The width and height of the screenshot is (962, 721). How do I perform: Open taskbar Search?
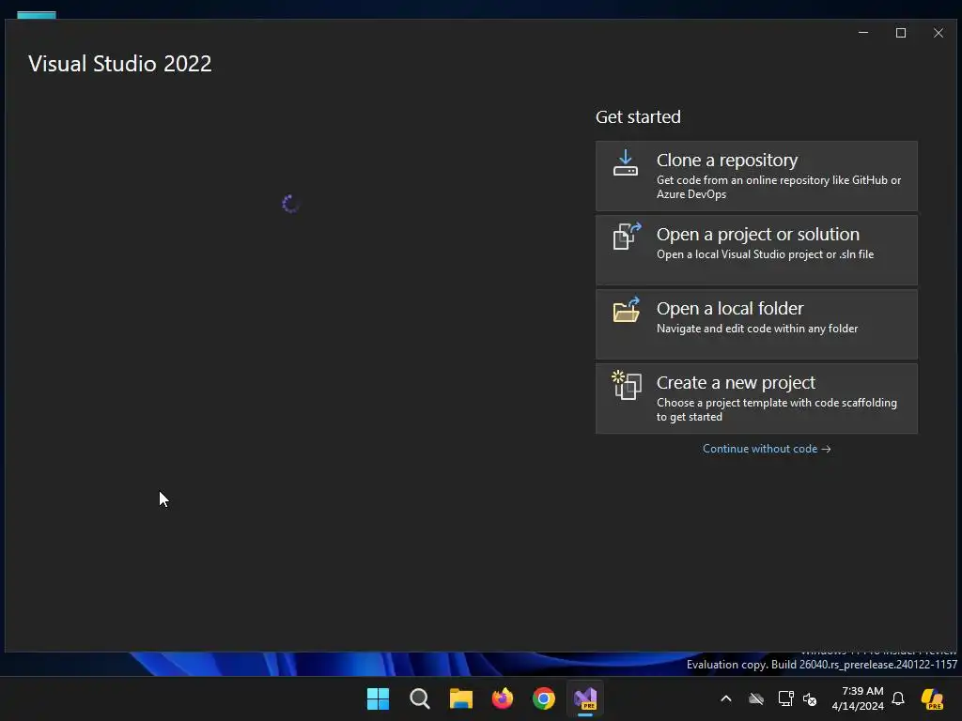point(420,698)
